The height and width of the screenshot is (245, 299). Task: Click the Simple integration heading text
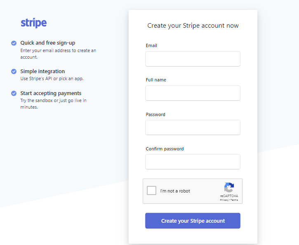[x=42, y=71]
